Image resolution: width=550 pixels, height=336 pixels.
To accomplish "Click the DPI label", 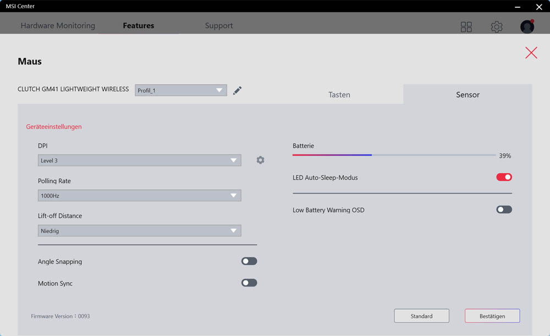I will coord(43,146).
